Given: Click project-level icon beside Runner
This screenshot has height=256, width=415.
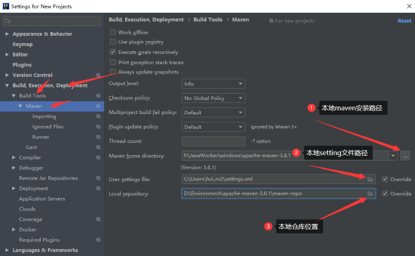Looking at the screenshot, I should (98, 137).
